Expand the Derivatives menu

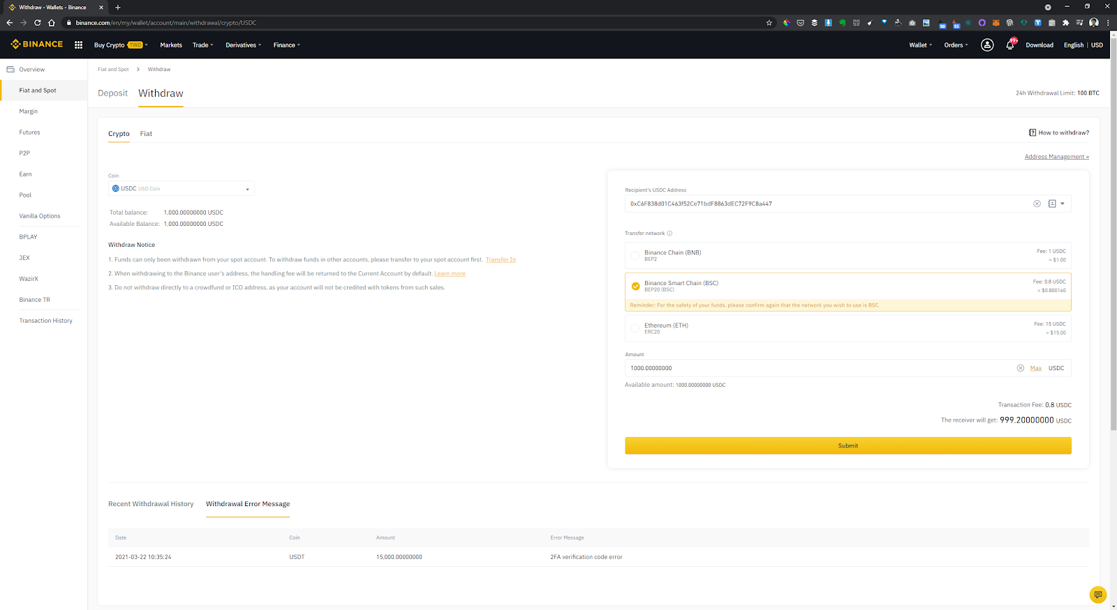pyautogui.click(x=243, y=45)
